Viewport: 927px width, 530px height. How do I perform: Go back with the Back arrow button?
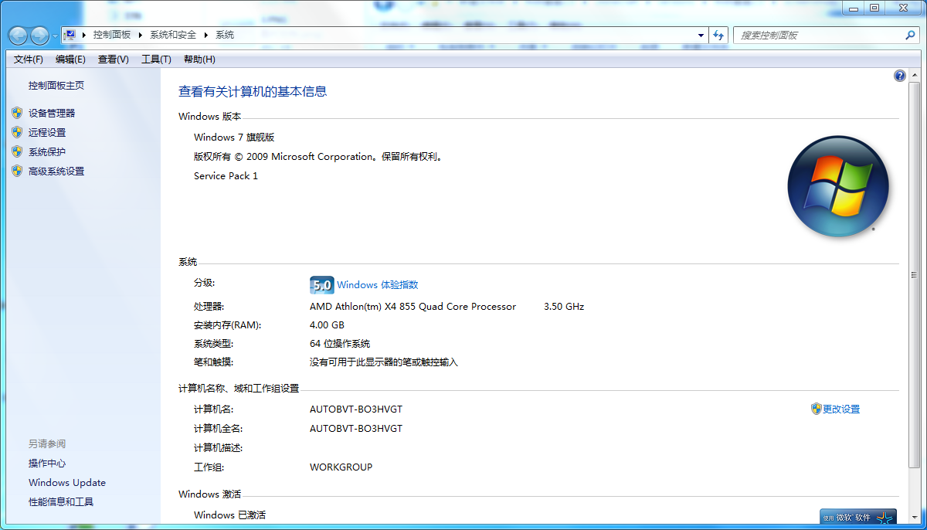click(x=18, y=36)
